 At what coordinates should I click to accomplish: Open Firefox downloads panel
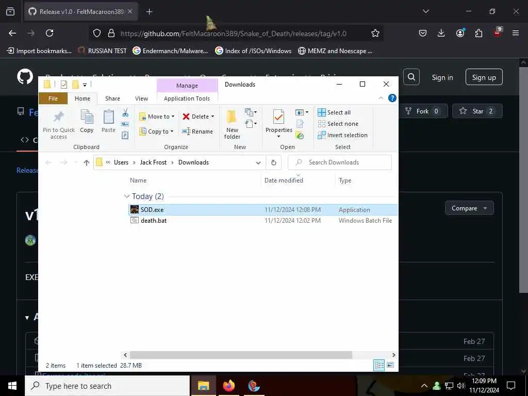pyautogui.click(x=441, y=33)
